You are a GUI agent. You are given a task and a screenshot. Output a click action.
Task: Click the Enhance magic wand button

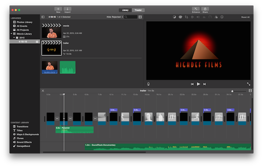coord(196,9)
